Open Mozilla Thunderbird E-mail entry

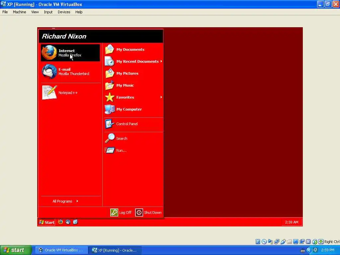point(70,71)
